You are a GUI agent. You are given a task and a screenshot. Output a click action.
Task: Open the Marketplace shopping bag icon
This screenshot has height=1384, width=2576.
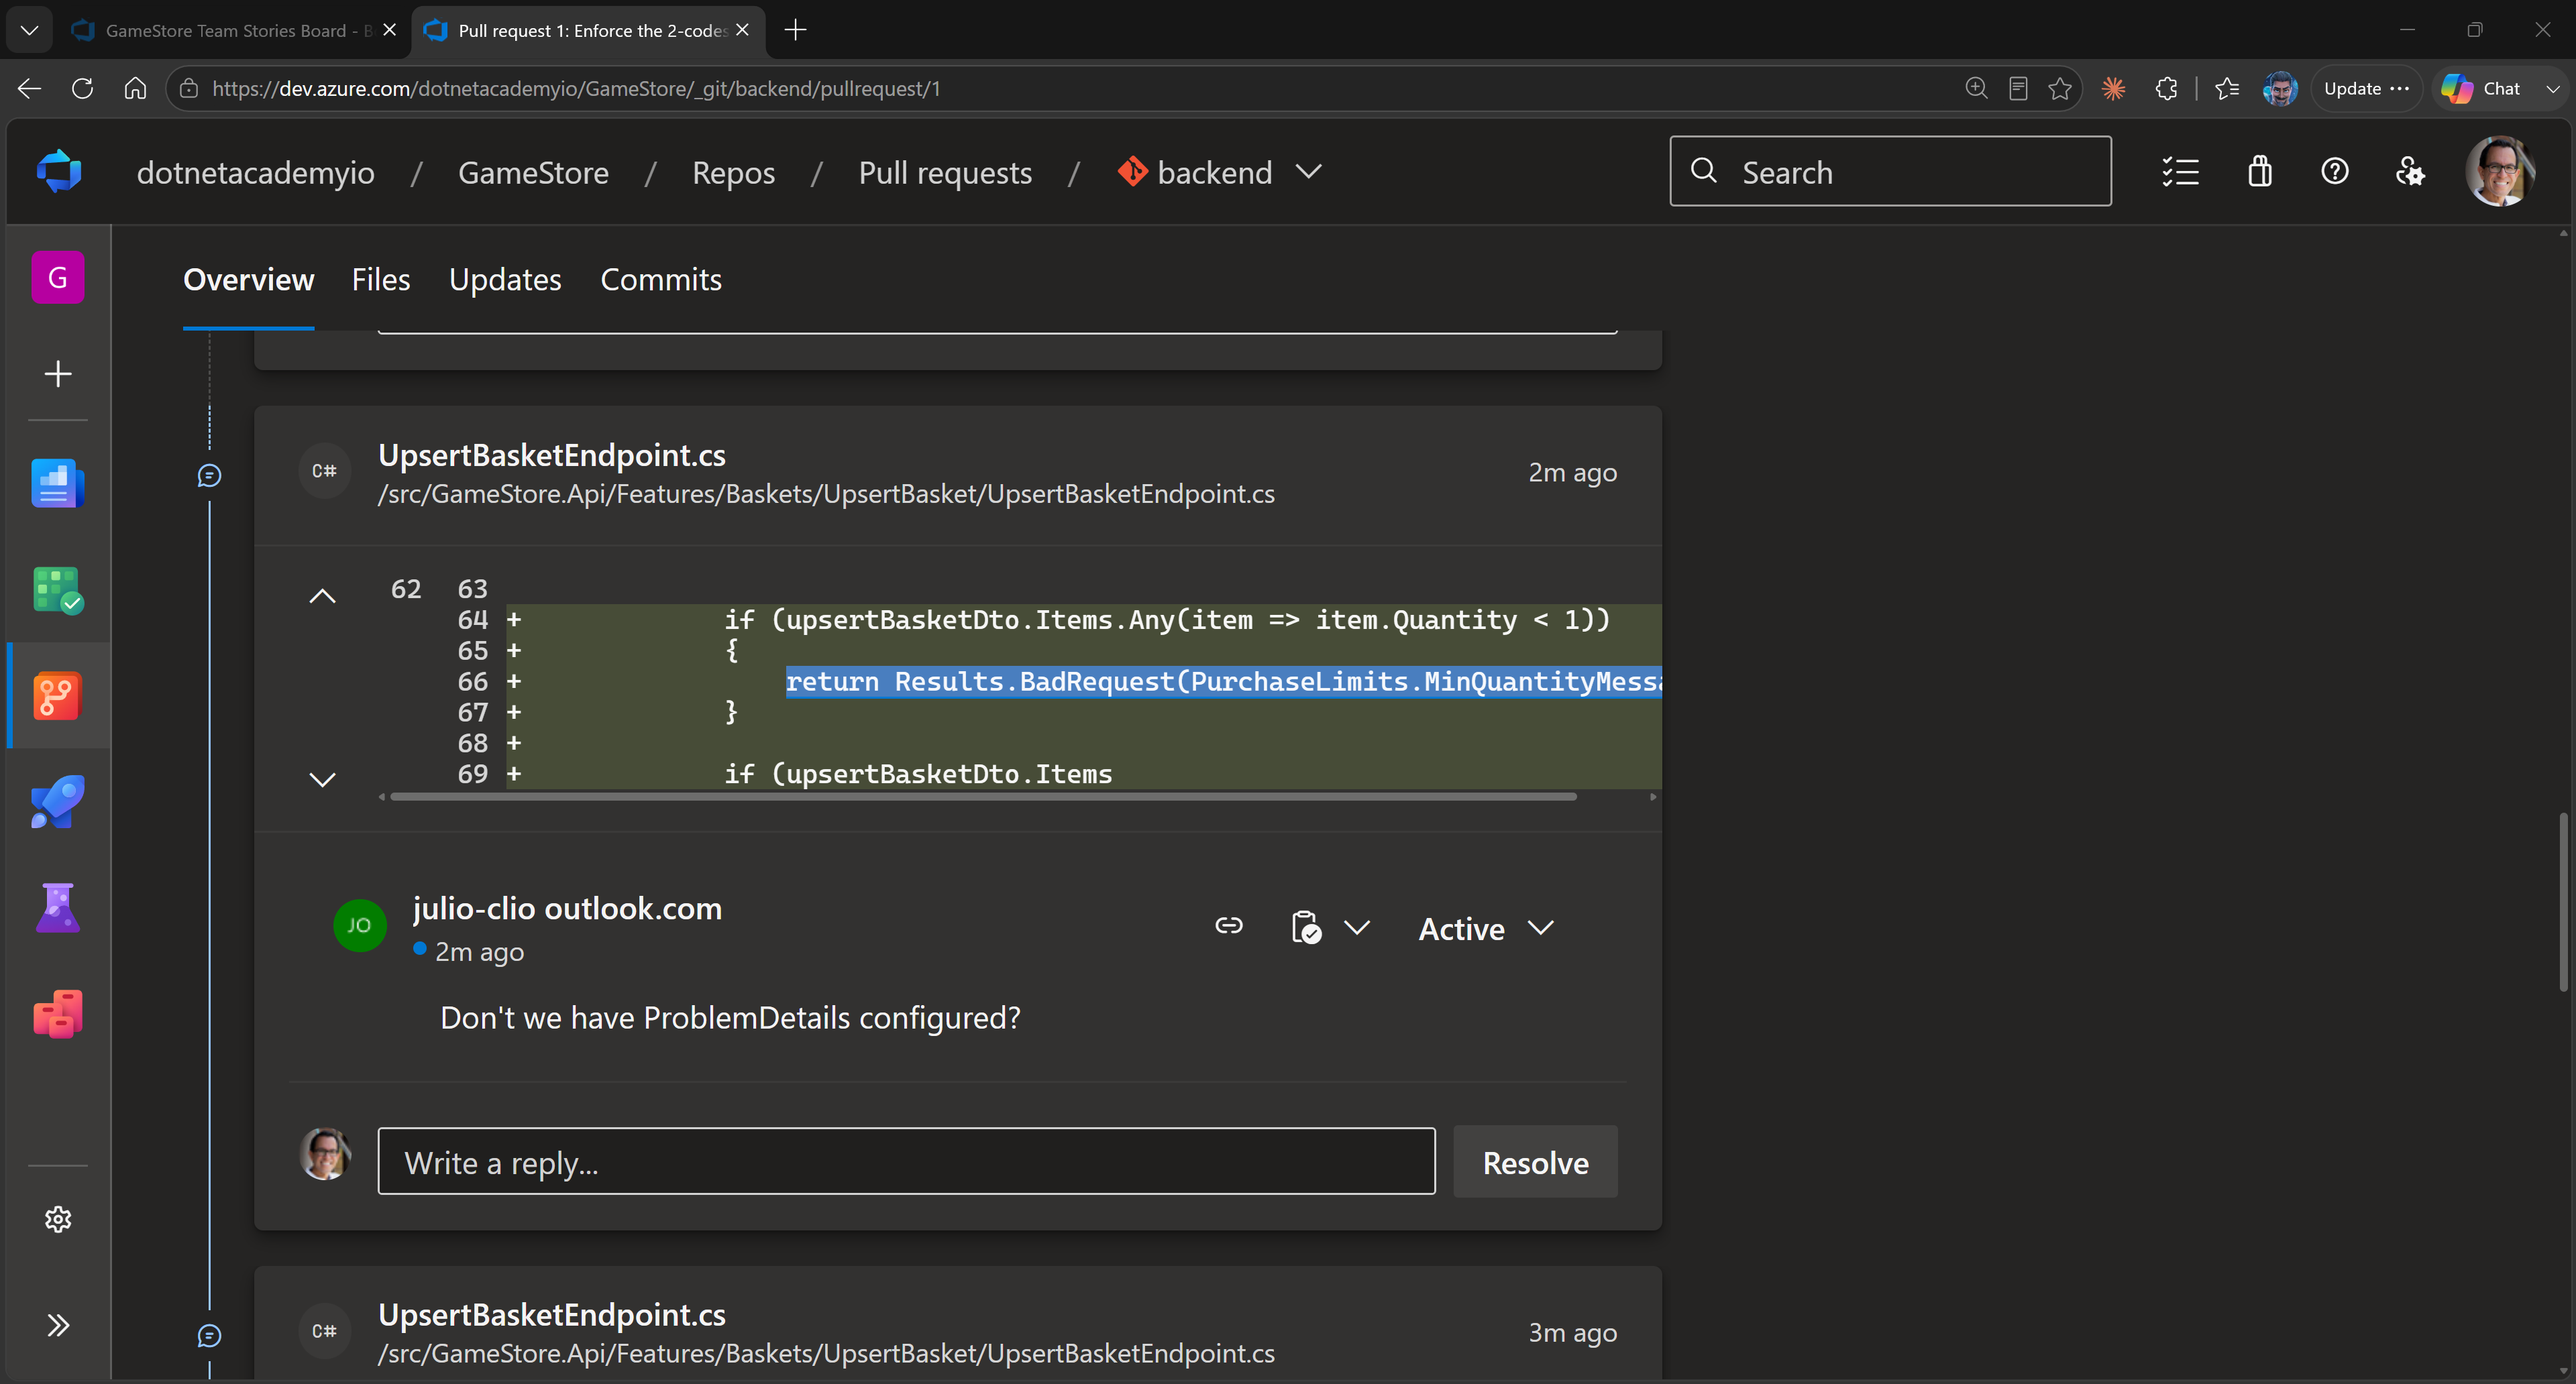(x=2260, y=172)
